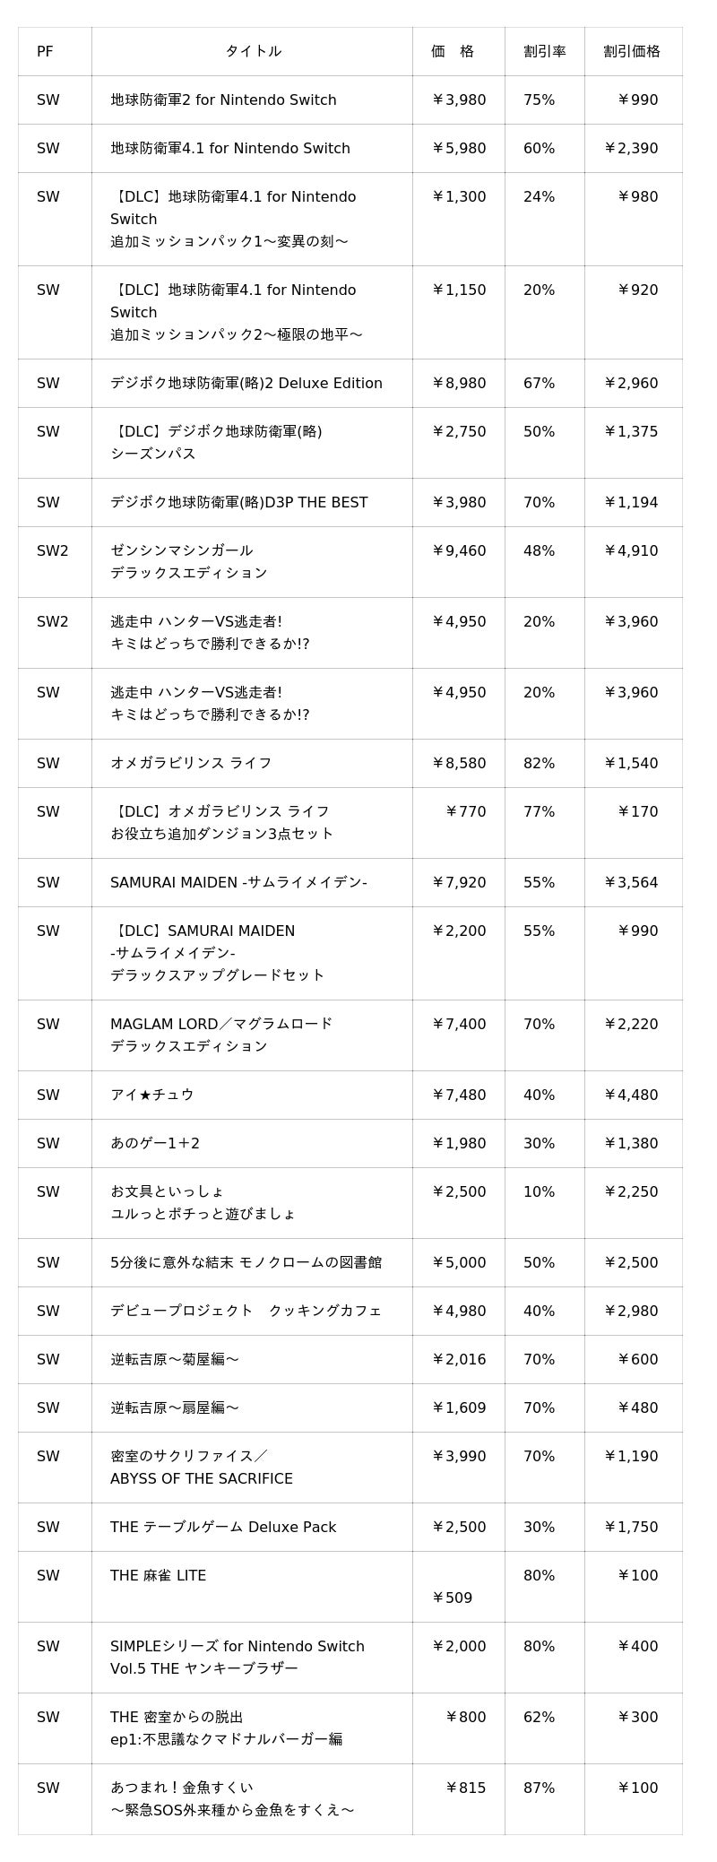Click the 87% discount rate cell
Viewport: 717px width, 1862px height.
pos(539,1788)
